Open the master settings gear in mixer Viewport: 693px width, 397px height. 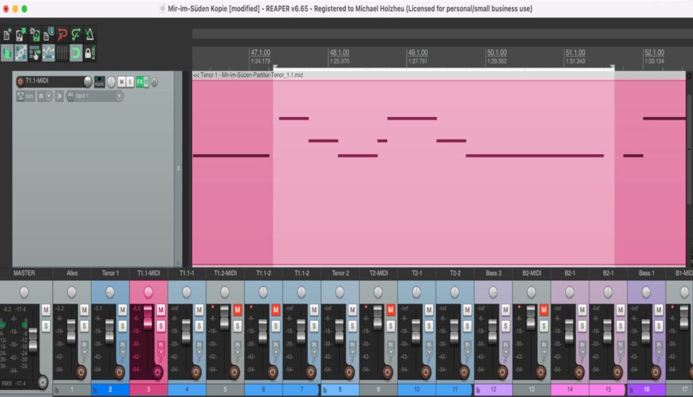click(43, 382)
